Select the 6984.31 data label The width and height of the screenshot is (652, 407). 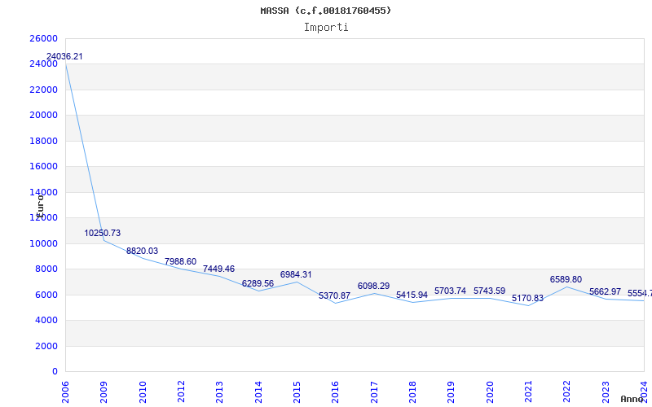pyautogui.click(x=296, y=274)
